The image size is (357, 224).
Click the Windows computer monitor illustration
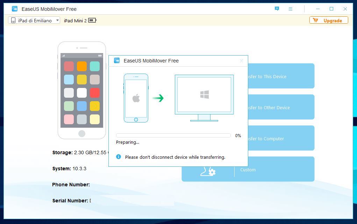204,98
